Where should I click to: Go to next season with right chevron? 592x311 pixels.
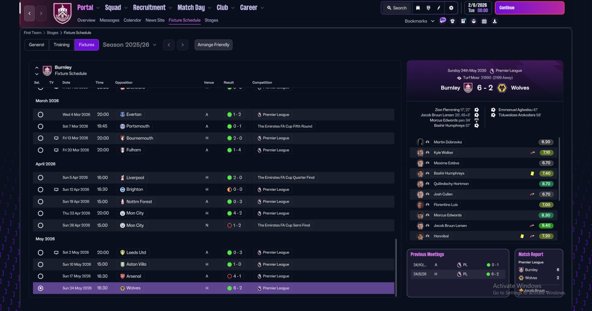[183, 45]
